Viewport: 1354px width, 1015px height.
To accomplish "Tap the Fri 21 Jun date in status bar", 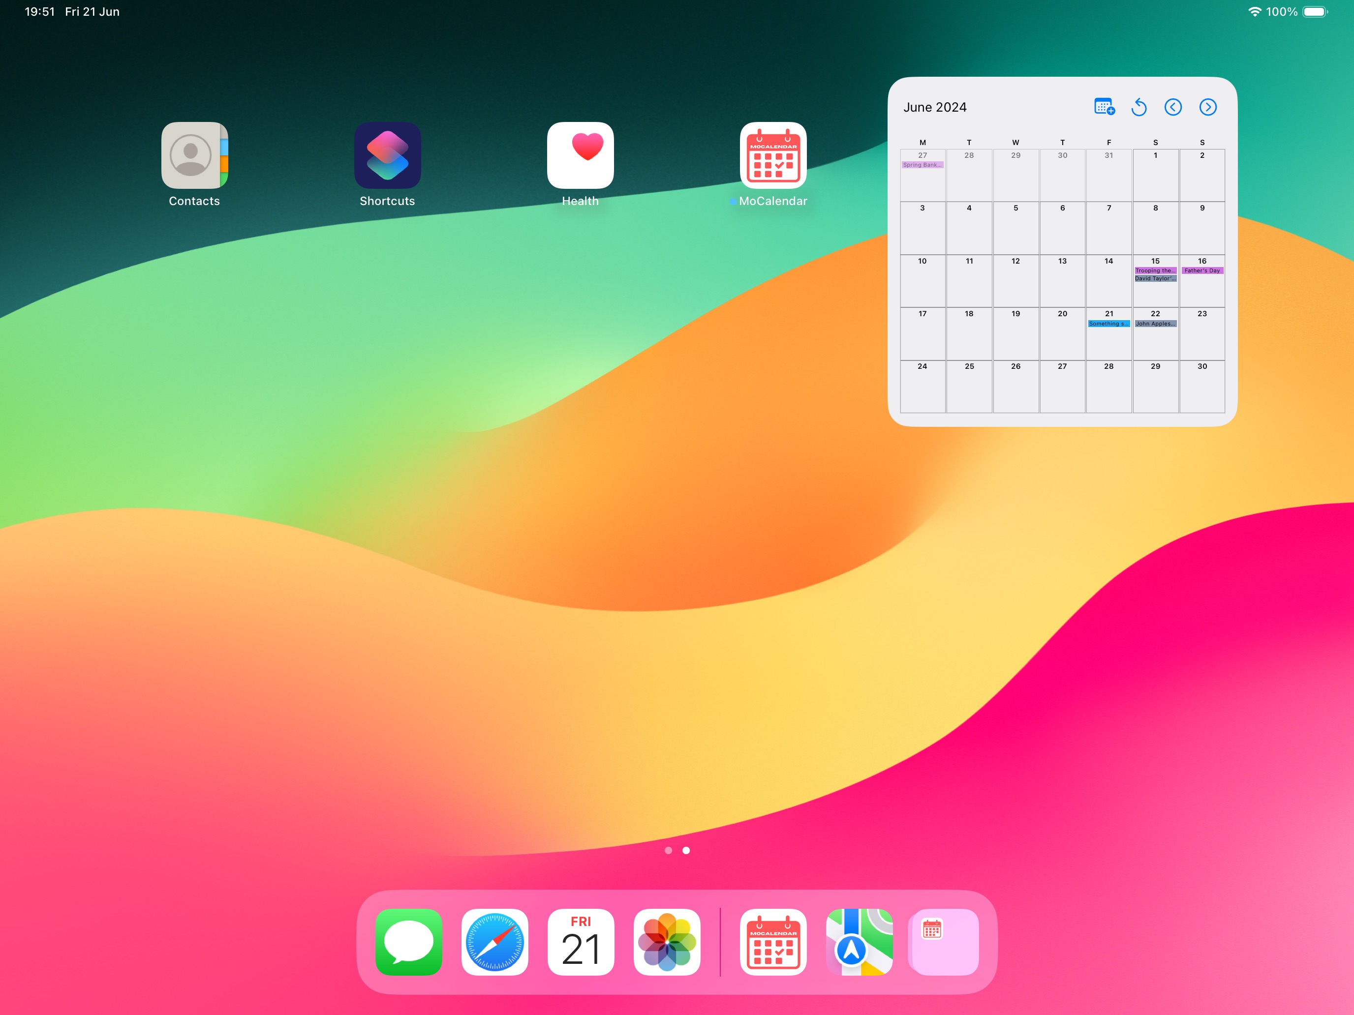I will [92, 12].
